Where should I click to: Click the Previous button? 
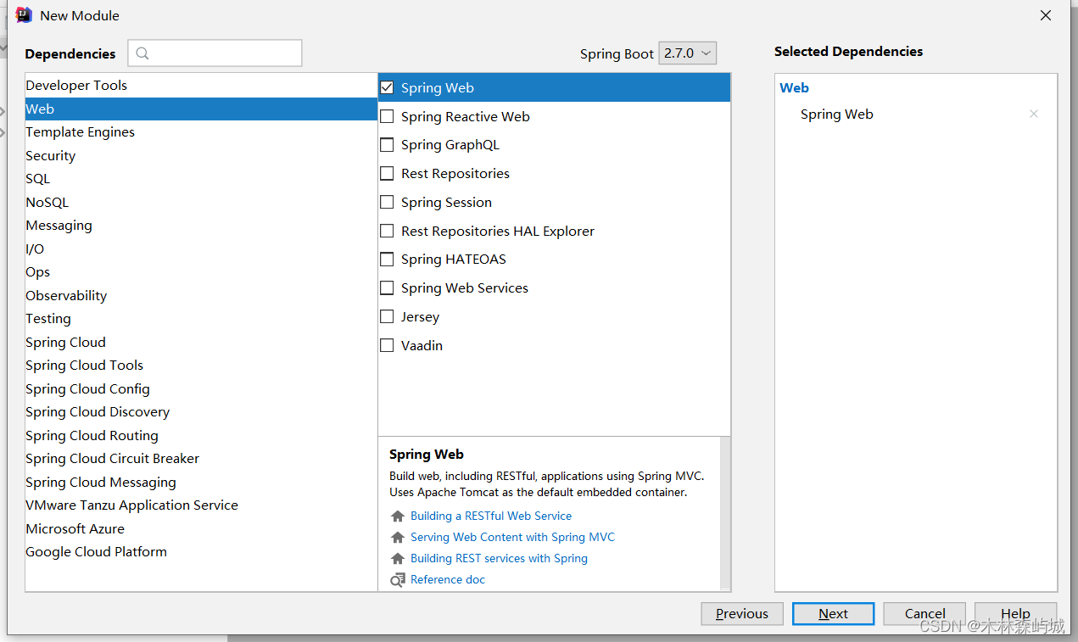tap(742, 614)
